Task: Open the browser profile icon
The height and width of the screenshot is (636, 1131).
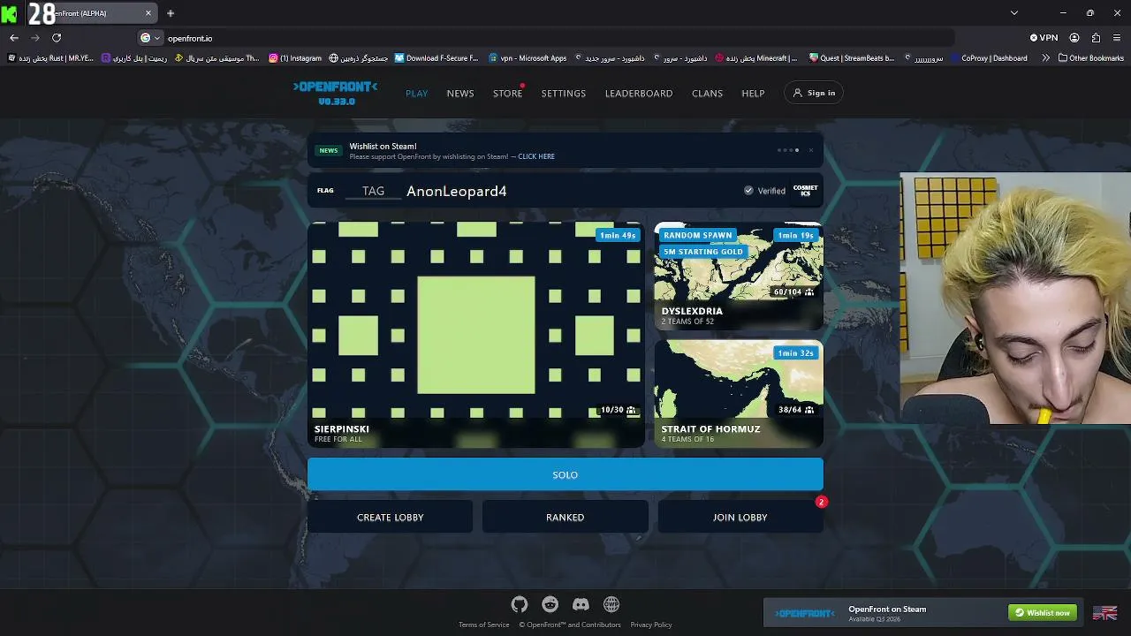Action: point(1074,38)
